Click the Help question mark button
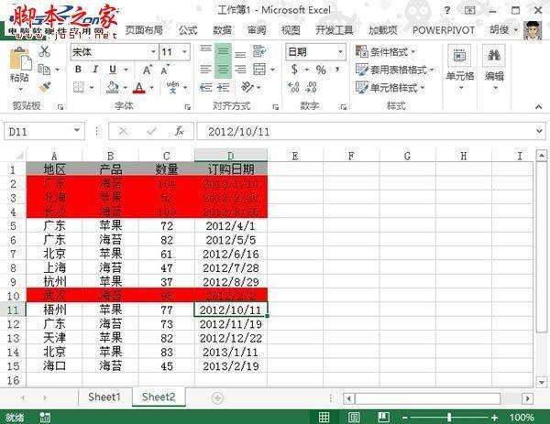 point(447,10)
